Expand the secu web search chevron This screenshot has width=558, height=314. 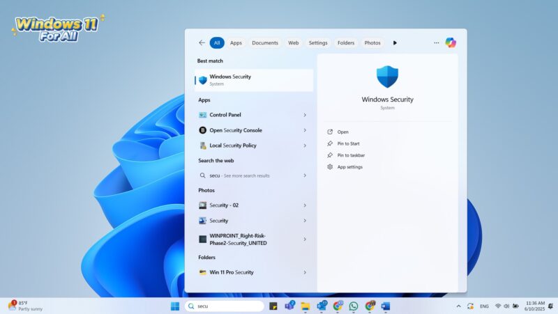pos(305,175)
